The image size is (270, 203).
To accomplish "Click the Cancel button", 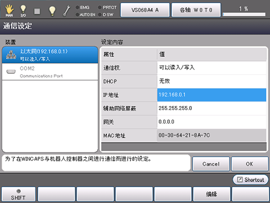I will coord(211,164).
